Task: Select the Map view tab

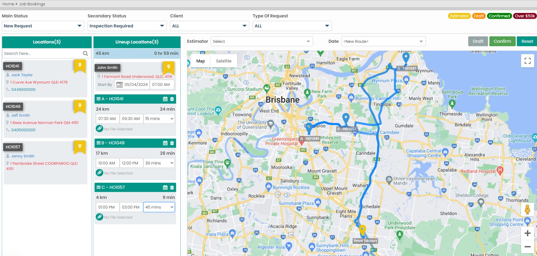Action: coord(200,61)
